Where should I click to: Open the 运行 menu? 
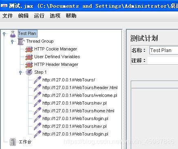pyautogui.click(x=39, y=16)
